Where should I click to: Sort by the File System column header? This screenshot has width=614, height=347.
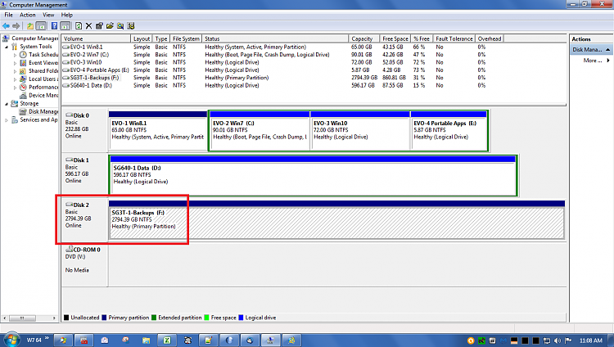point(186,38)
